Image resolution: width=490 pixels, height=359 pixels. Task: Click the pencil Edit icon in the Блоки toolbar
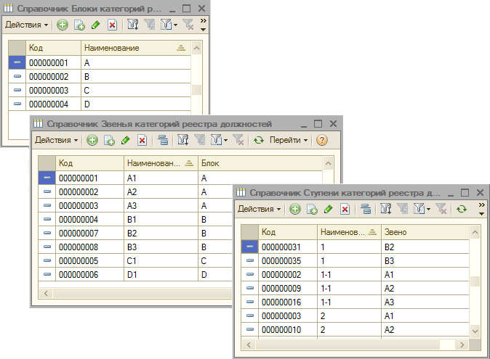tap(95, 25)
